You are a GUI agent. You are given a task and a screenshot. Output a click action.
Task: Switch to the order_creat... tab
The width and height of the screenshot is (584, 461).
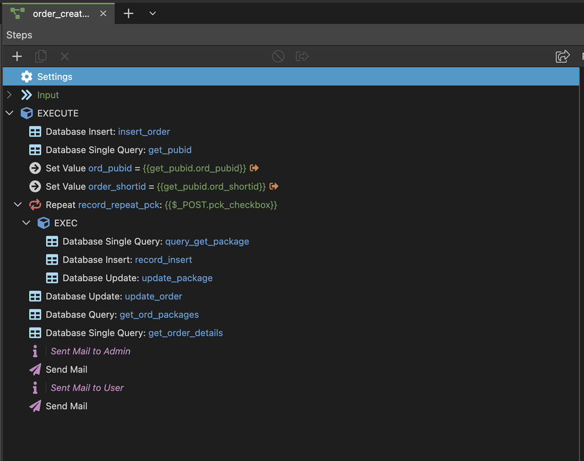(60, 14)
